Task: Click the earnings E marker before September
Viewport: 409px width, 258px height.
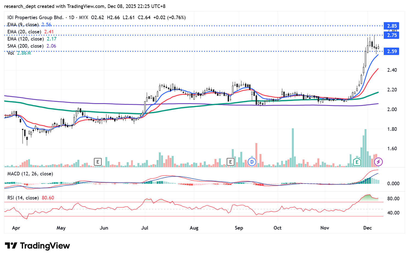Action: tap(230, 162)
